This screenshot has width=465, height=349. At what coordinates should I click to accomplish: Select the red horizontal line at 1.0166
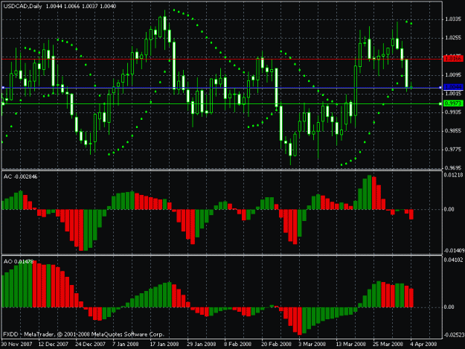[222, 59]
